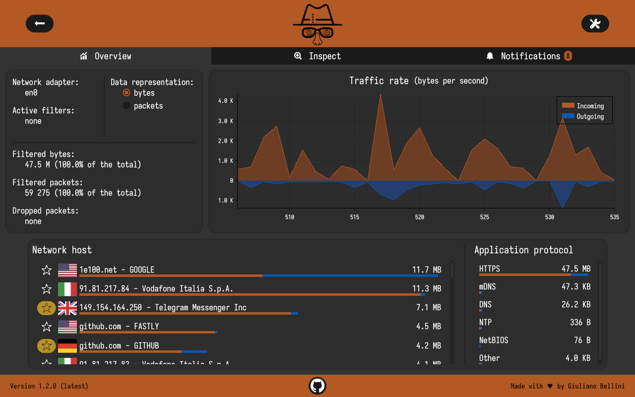Click the Inspect magnifier icon
Image resolution: width=635 pixels, height=397 pixels.
[x=298, y=56]
